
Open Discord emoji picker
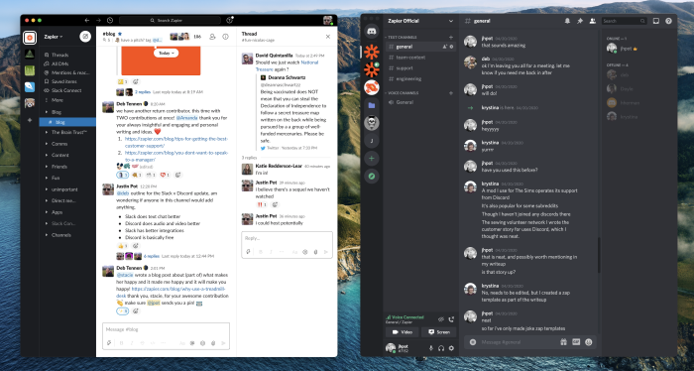589,342
